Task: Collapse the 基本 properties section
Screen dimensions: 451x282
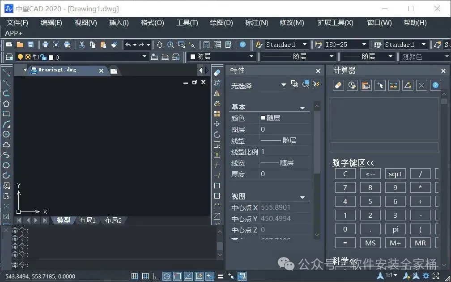Action: pos(302,108)
